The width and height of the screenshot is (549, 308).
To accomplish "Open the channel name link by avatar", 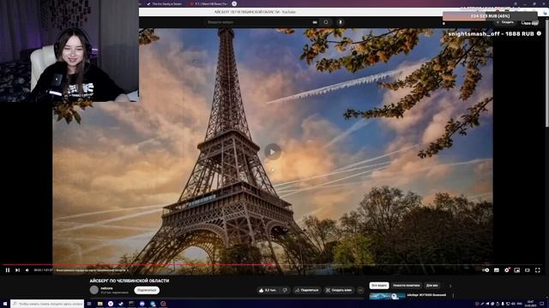I will coord(106,288).
